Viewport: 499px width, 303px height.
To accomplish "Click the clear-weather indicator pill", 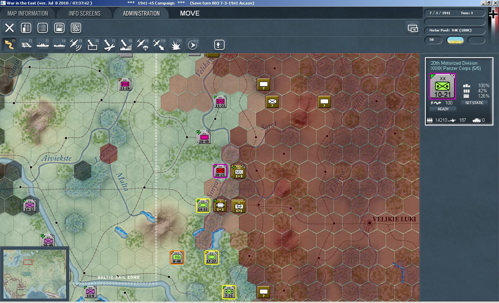I will [x=455, y=40].
